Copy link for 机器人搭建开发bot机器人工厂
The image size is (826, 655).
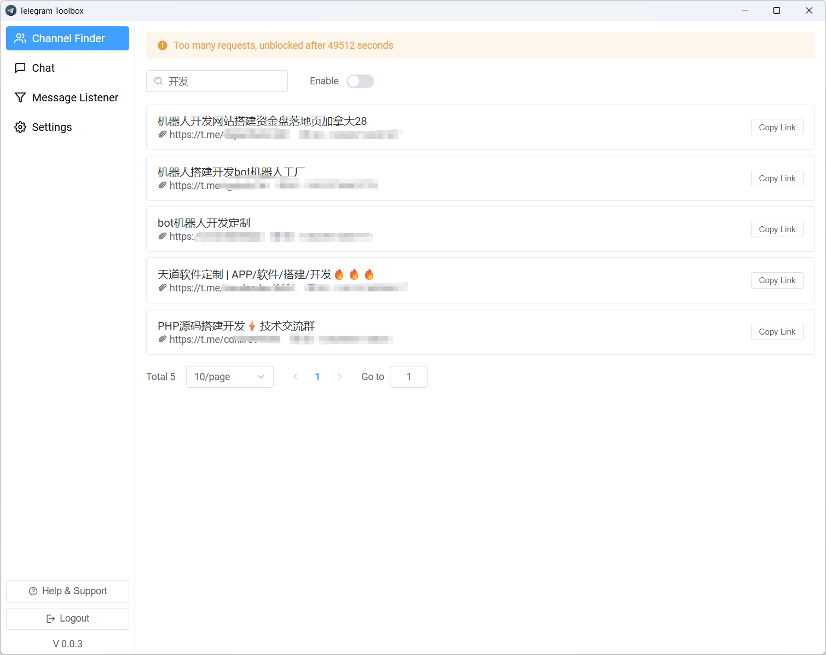click(x=777, y=178)
